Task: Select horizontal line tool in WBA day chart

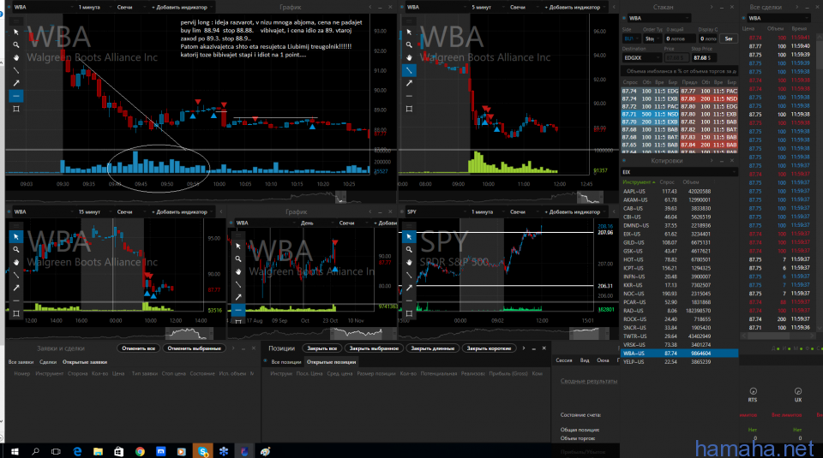Action: pyautogui.click(x=238, y=310)
